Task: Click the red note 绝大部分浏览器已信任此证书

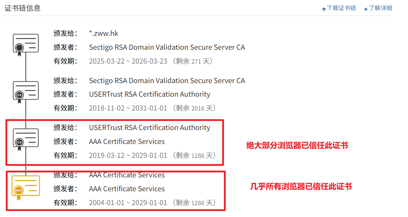Action: pyautogui.click(x=297, y=145)
